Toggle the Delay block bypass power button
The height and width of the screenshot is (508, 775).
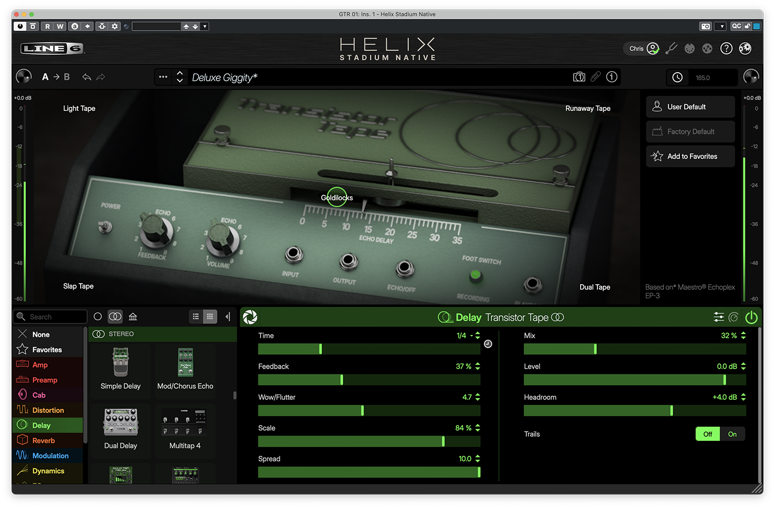(x=751, y=317)
